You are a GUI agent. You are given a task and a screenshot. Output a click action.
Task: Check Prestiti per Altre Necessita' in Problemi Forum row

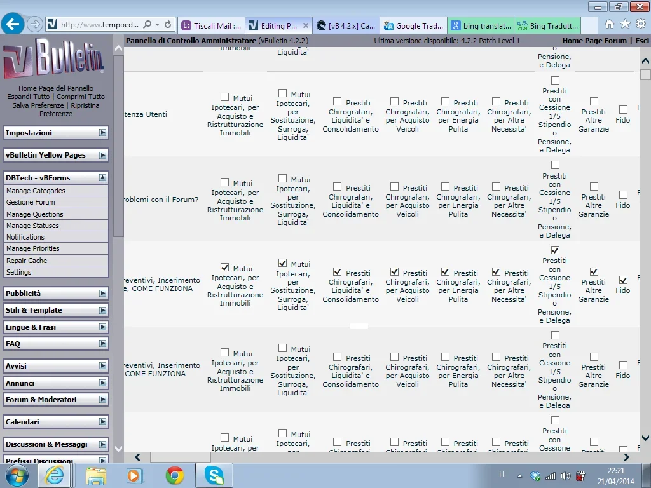click(496, 187)
